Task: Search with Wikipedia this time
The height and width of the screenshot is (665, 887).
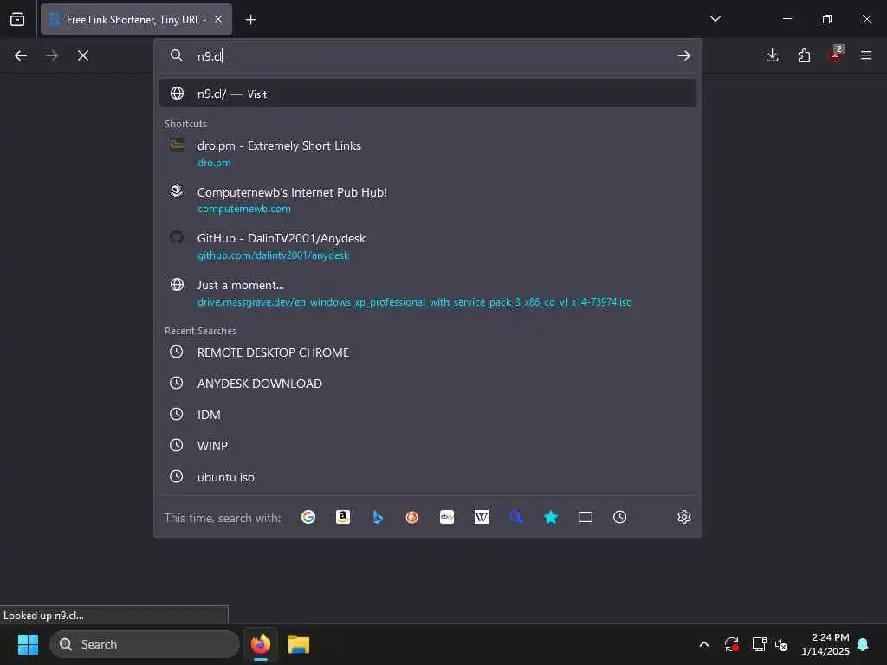Action: 482,517
